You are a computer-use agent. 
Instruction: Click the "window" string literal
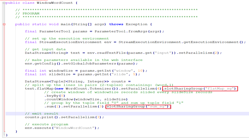pos(123,71)
